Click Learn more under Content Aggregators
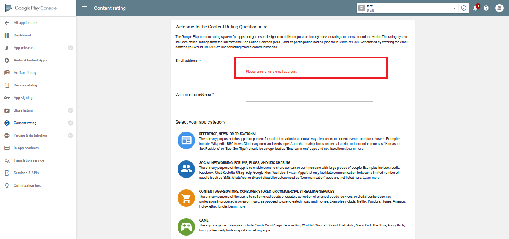 (x=237, y=206)
